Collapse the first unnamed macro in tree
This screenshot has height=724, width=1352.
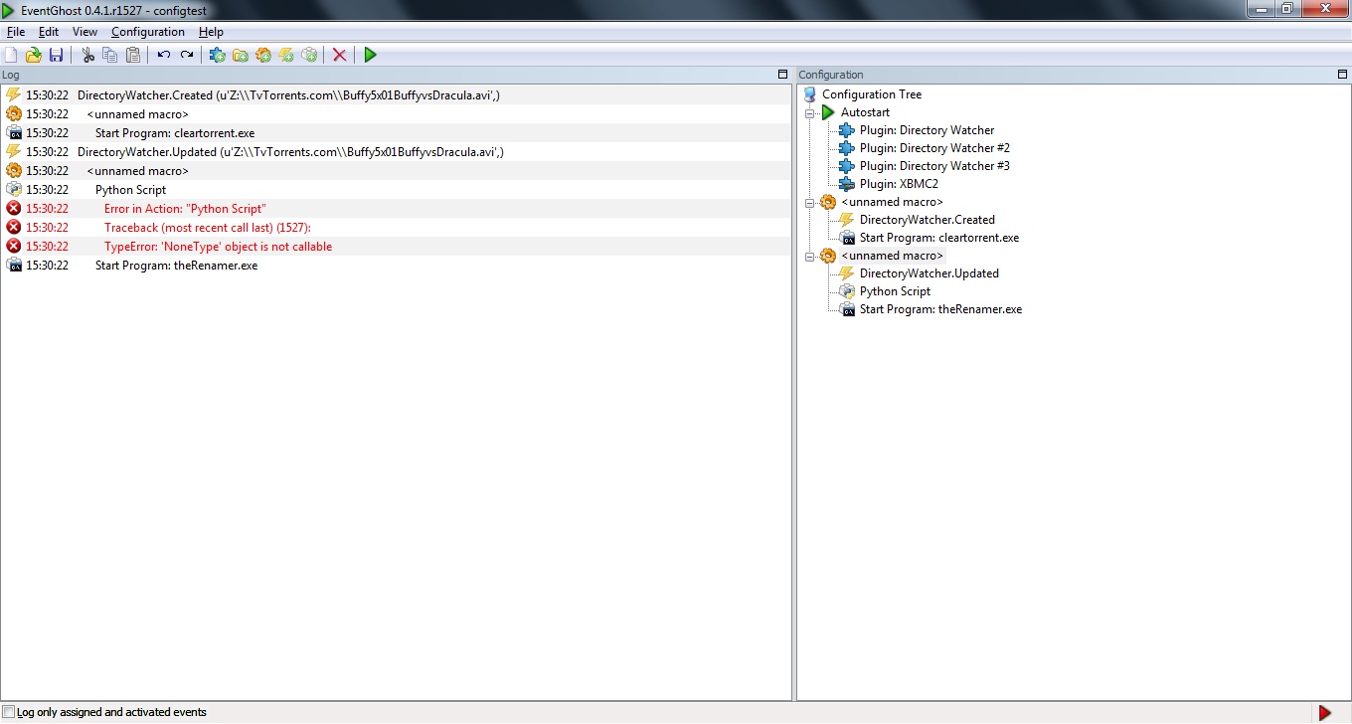811,202
